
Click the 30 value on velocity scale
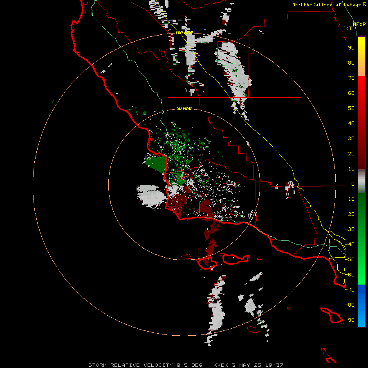[x=351, y=139]
